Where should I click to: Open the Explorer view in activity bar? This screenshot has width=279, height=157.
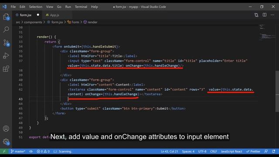coord(6,17)
